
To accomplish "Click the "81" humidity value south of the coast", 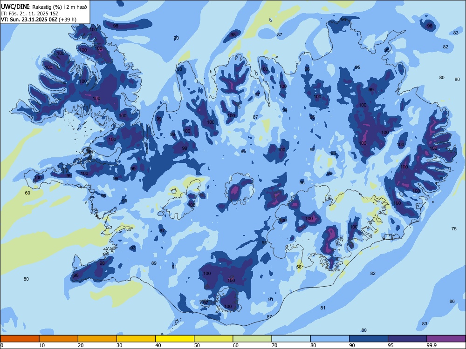I will coord(323,308).
